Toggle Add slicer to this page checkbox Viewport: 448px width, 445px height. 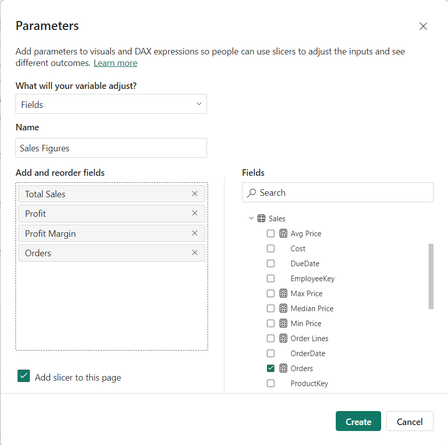point(24,376)
